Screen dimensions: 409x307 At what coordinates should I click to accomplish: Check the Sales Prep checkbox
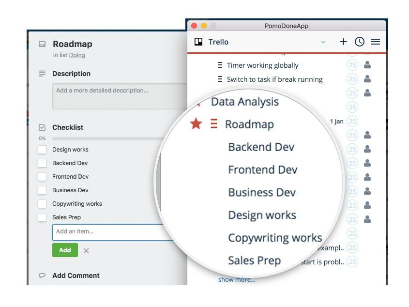coord(42,217)
